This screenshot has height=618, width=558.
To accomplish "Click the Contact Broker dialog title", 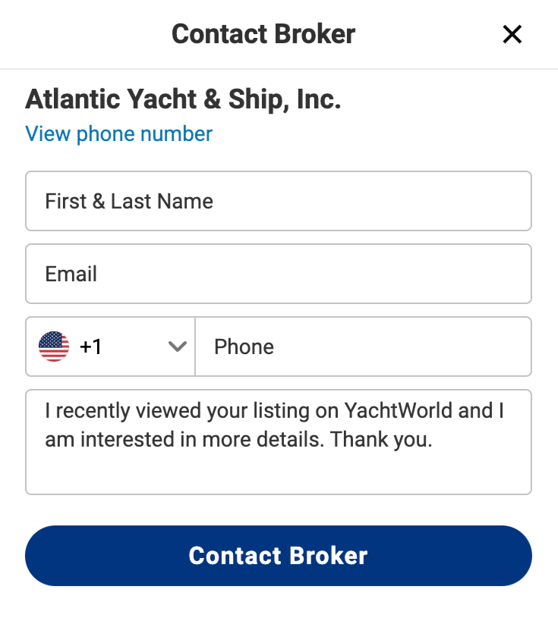I will click(263, 34).
